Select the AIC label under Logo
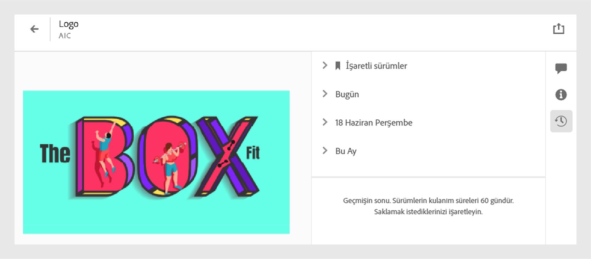This screenshot has width=591, height=259. pos(65,36)
